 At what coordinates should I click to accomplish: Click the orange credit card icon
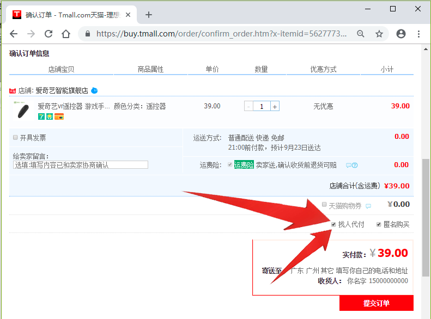pyautogui.click(x=59, y=116)
